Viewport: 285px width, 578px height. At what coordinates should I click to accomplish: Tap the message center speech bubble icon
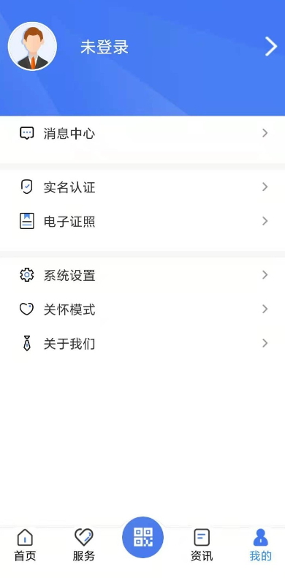(x=26, y=133)
